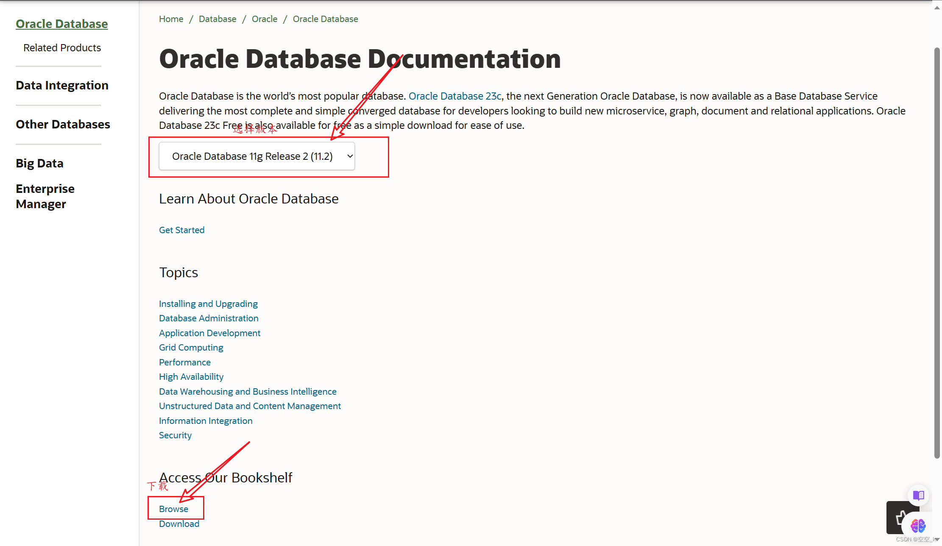Open Installing and Upgrading topic

208,304
